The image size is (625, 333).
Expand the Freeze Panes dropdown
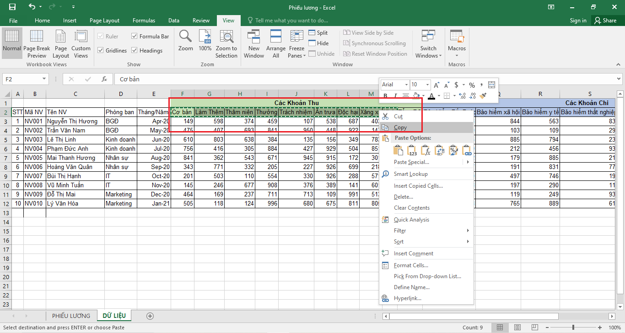296,44
